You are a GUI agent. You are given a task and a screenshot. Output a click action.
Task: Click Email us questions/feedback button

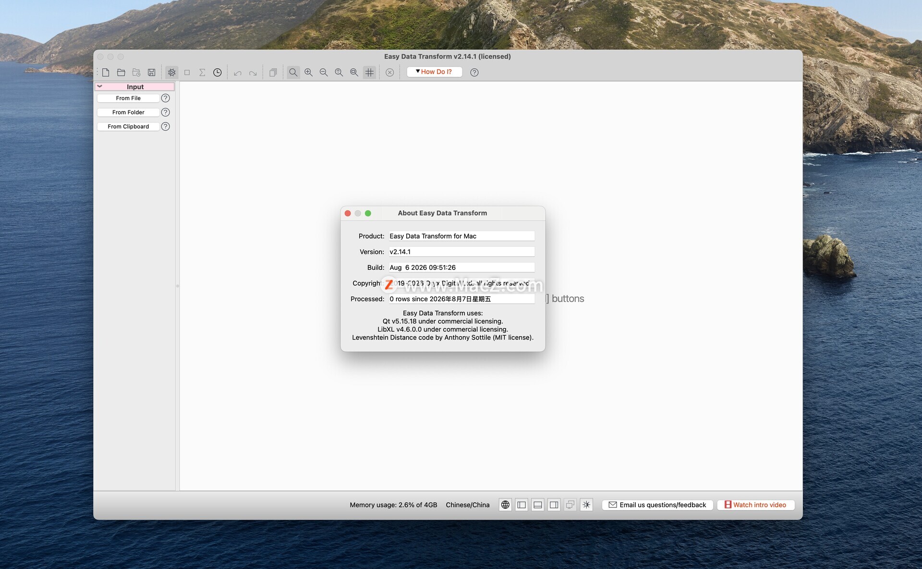point(657,505)
